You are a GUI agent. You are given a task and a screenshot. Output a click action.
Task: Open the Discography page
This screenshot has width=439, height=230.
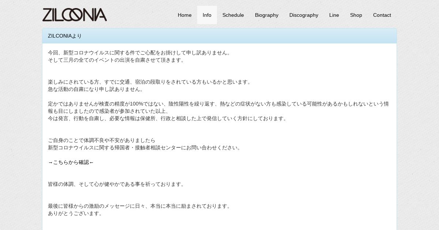(x=304, y=15)
